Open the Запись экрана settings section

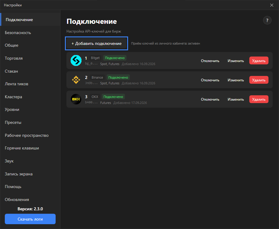(30, 174)
